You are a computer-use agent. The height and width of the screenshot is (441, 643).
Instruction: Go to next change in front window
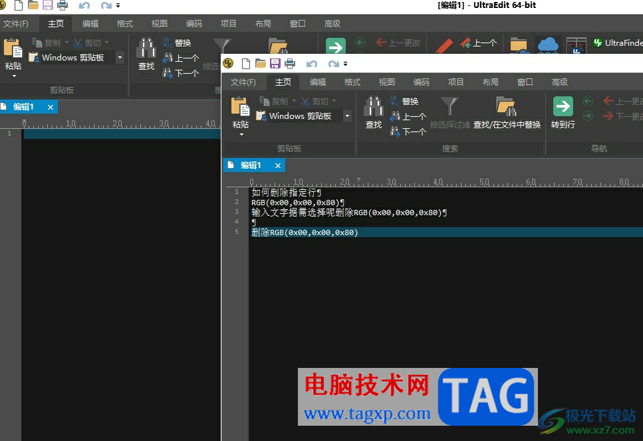623,116
